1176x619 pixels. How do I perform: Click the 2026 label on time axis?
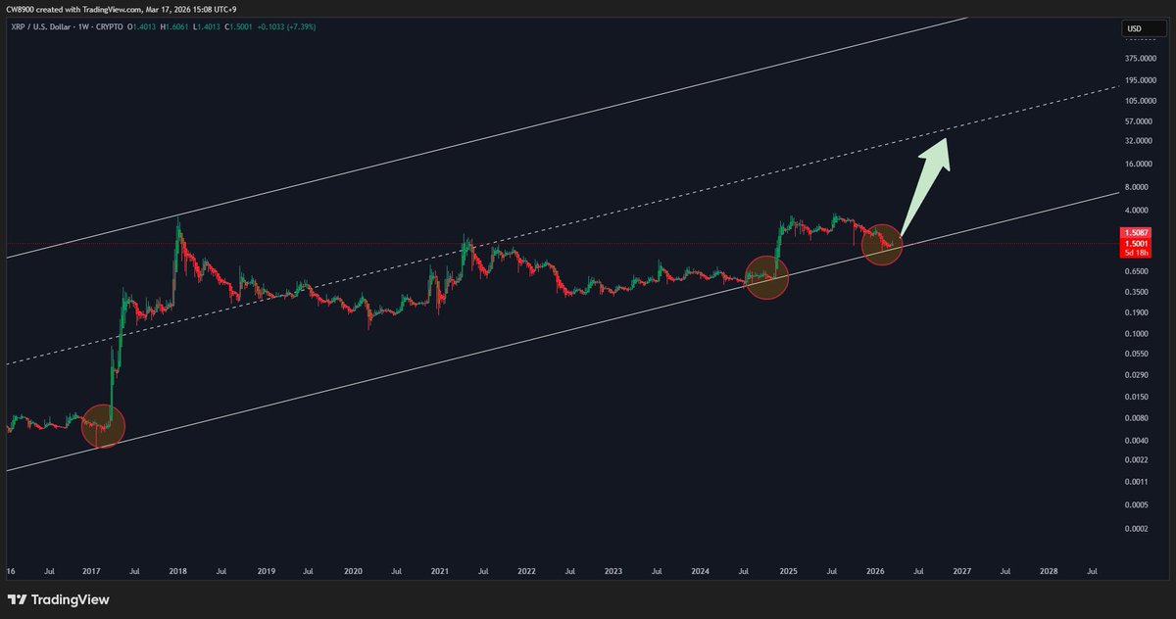[x=875, y=570]
